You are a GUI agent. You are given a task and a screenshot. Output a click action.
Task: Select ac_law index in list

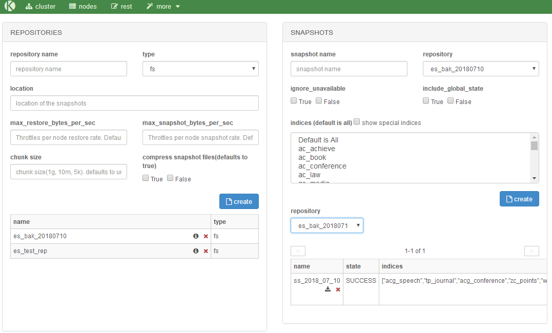411,175
